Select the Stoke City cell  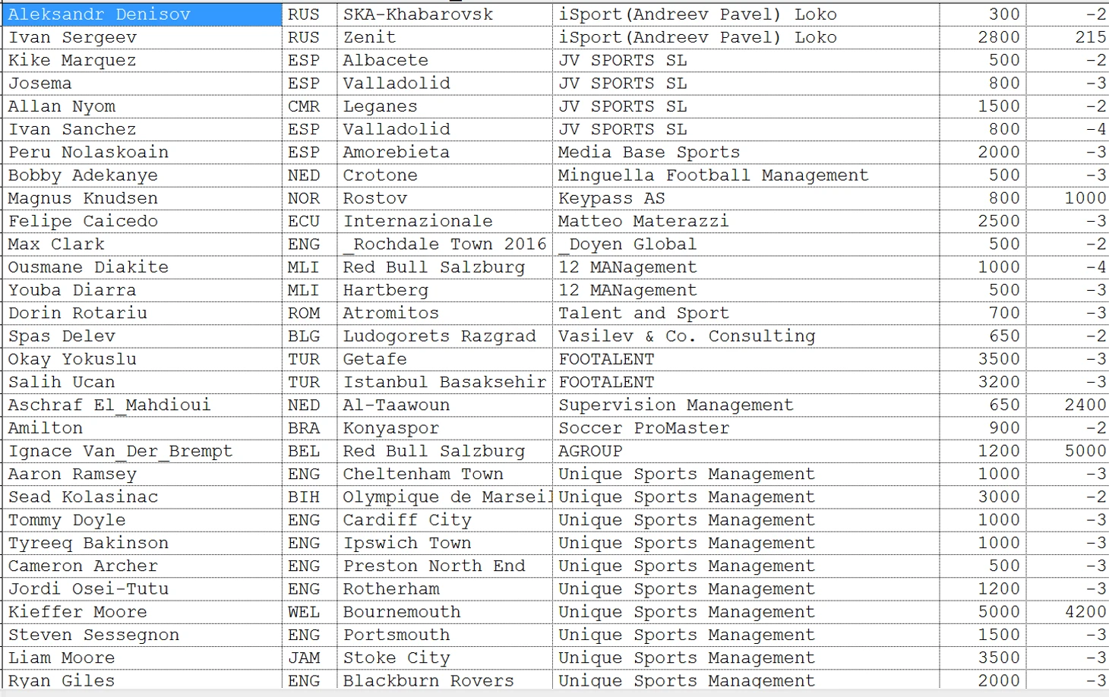pos(444,658)
